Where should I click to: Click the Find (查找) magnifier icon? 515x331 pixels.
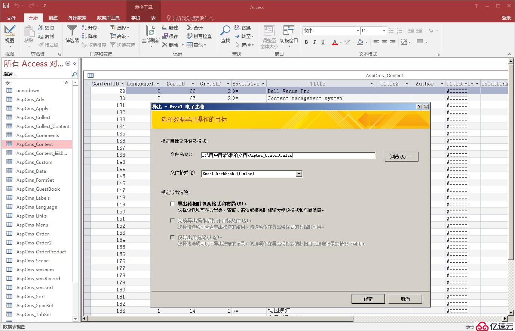coord(226,31)
